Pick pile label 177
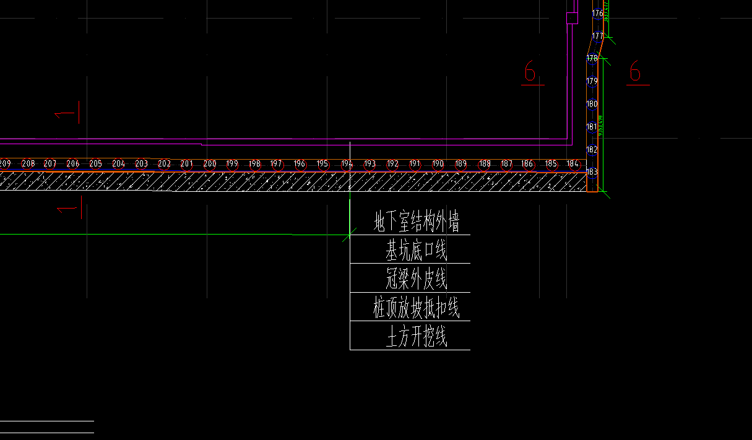The image size is (752, 440). point(597,37)
